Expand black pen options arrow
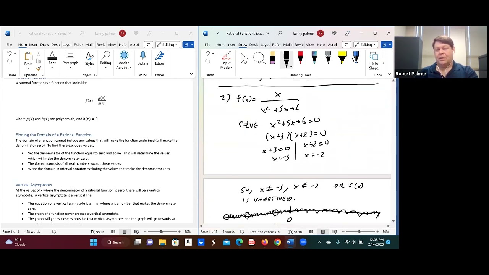The height and width of the screenshot is (275, 489). click(x=291, y=66)
